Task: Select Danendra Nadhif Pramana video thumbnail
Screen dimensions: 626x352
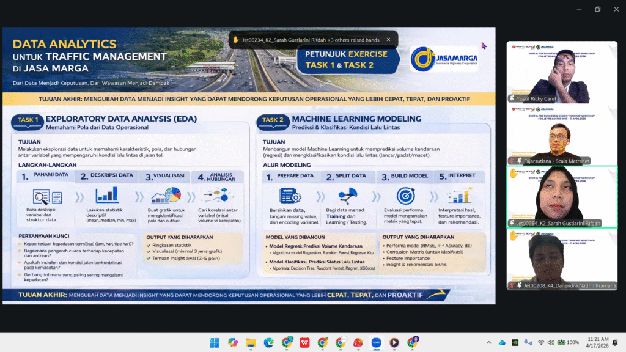Action: 562,259
